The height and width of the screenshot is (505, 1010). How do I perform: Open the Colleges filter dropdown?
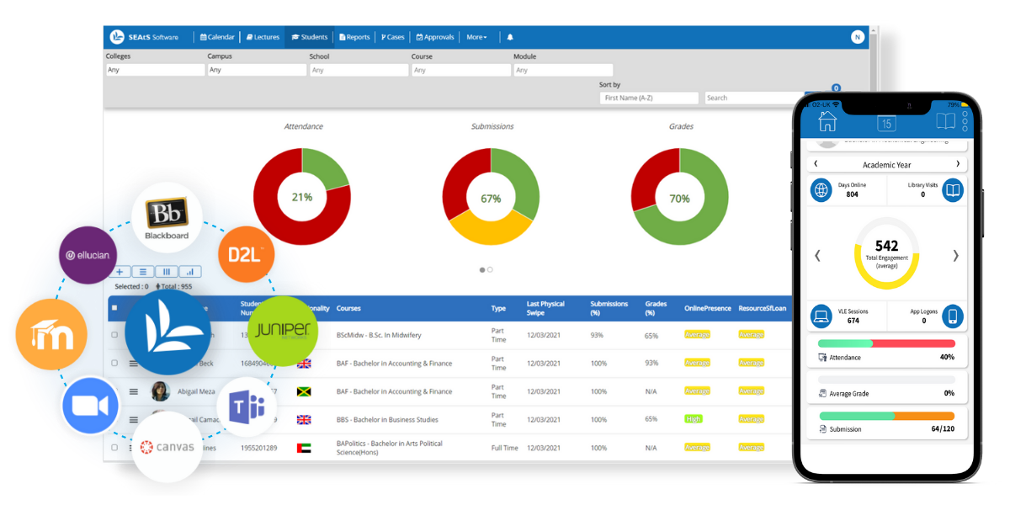point(155,70)
